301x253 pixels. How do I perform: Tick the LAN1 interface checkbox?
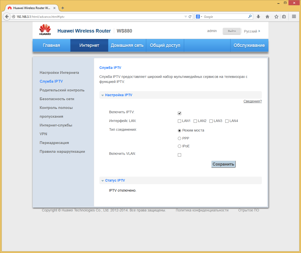179,121
